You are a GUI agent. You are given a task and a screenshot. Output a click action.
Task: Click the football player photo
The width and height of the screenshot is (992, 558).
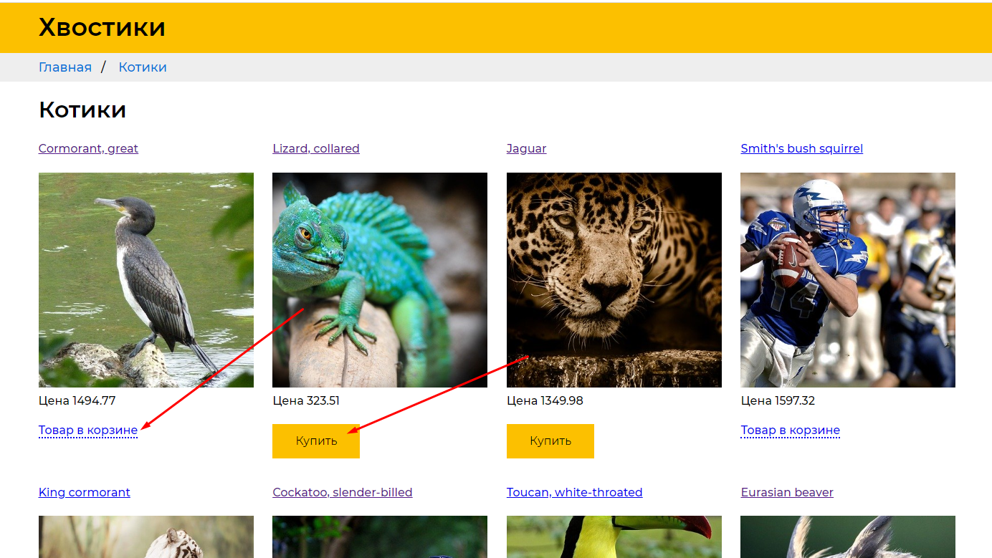click(x=848, y=279)
